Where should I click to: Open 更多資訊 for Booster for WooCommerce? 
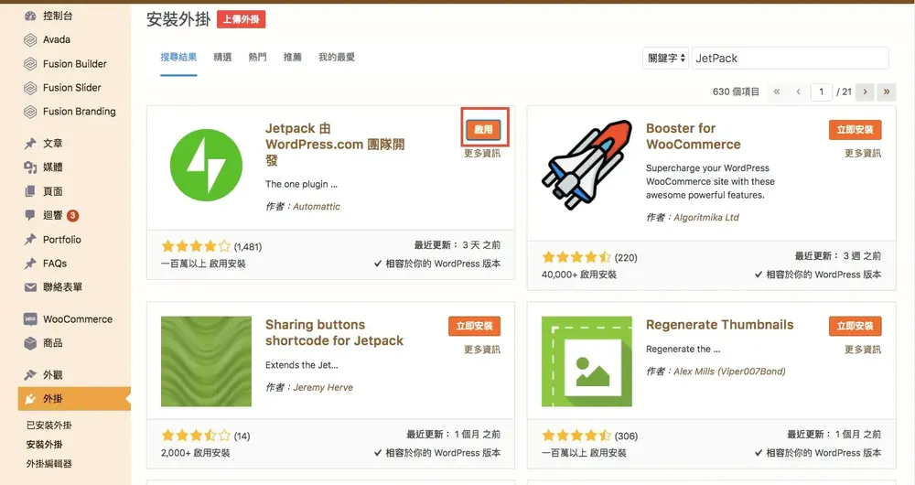tap(863, 154)
